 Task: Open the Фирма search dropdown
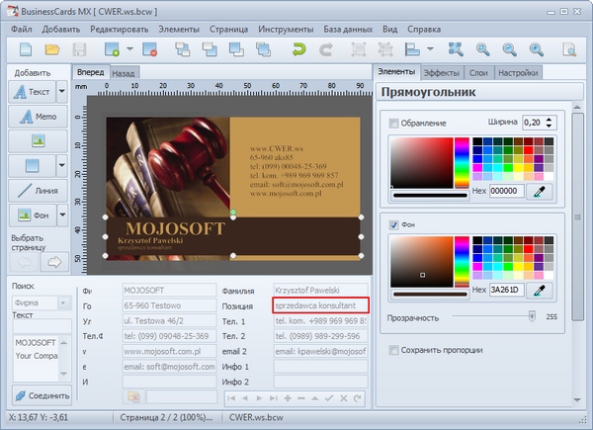point(64,301)
